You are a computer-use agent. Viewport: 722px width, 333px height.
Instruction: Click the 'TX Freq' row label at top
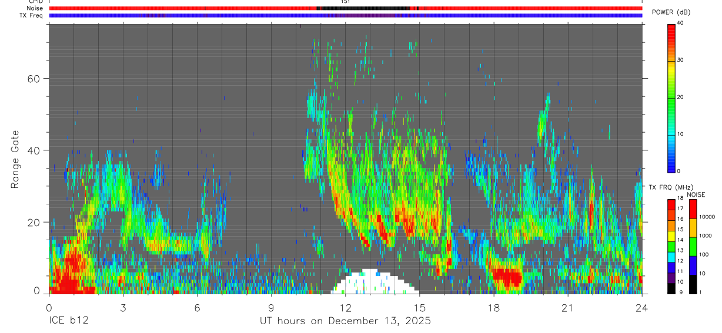point(31,15)
